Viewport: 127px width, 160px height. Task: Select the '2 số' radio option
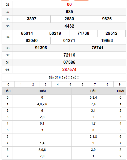coord(69,77)
